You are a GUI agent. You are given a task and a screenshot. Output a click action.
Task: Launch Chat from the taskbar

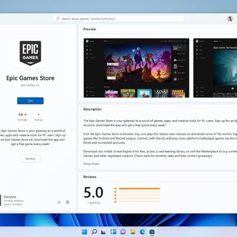123,232
